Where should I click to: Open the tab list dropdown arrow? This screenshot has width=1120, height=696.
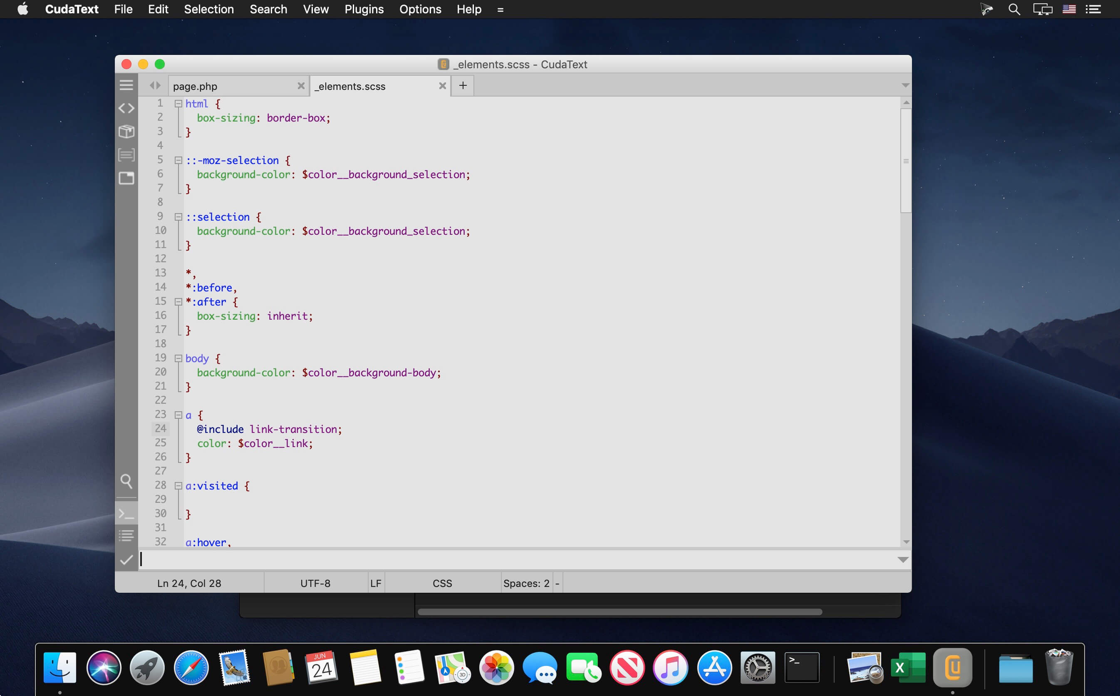(905, 86)
